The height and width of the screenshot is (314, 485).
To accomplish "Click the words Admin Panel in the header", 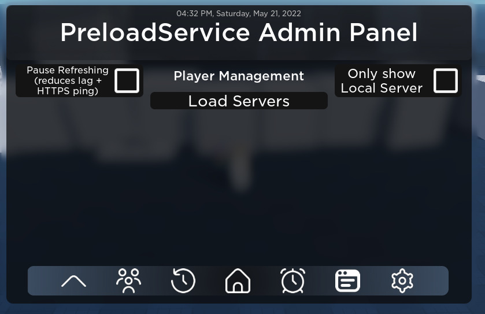I will coord(338,33).
